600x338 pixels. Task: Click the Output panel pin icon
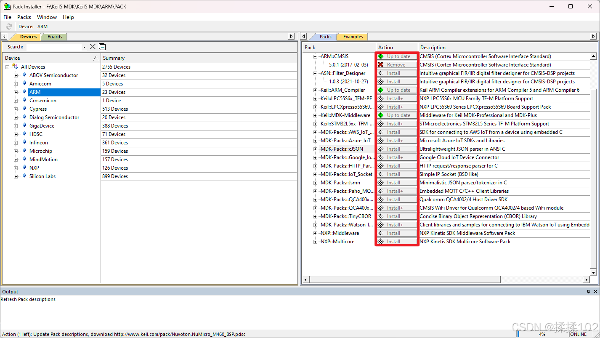[589, 291]
